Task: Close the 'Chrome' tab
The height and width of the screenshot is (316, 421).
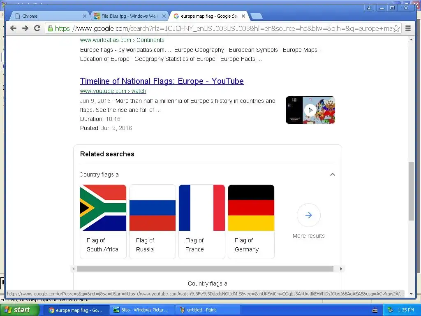Action: [x=85, y=16]
